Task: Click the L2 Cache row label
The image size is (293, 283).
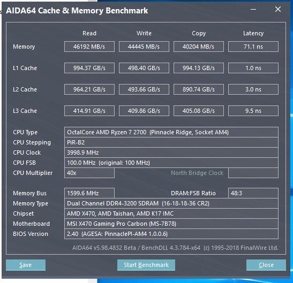Action: [x=25, y=89]
